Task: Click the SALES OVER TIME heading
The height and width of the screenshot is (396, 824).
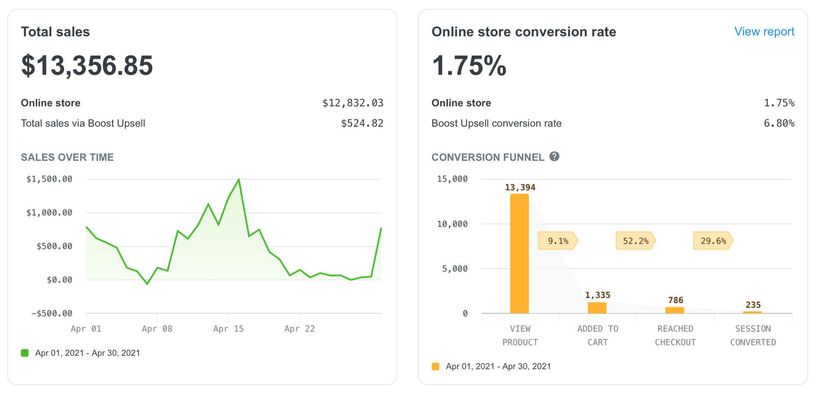Action: click(68, 157)
